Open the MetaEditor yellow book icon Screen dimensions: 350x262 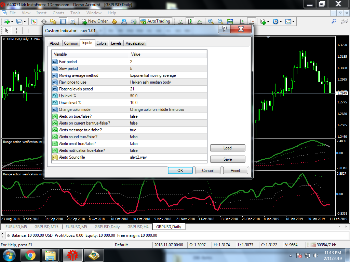[x=114, y=21]
